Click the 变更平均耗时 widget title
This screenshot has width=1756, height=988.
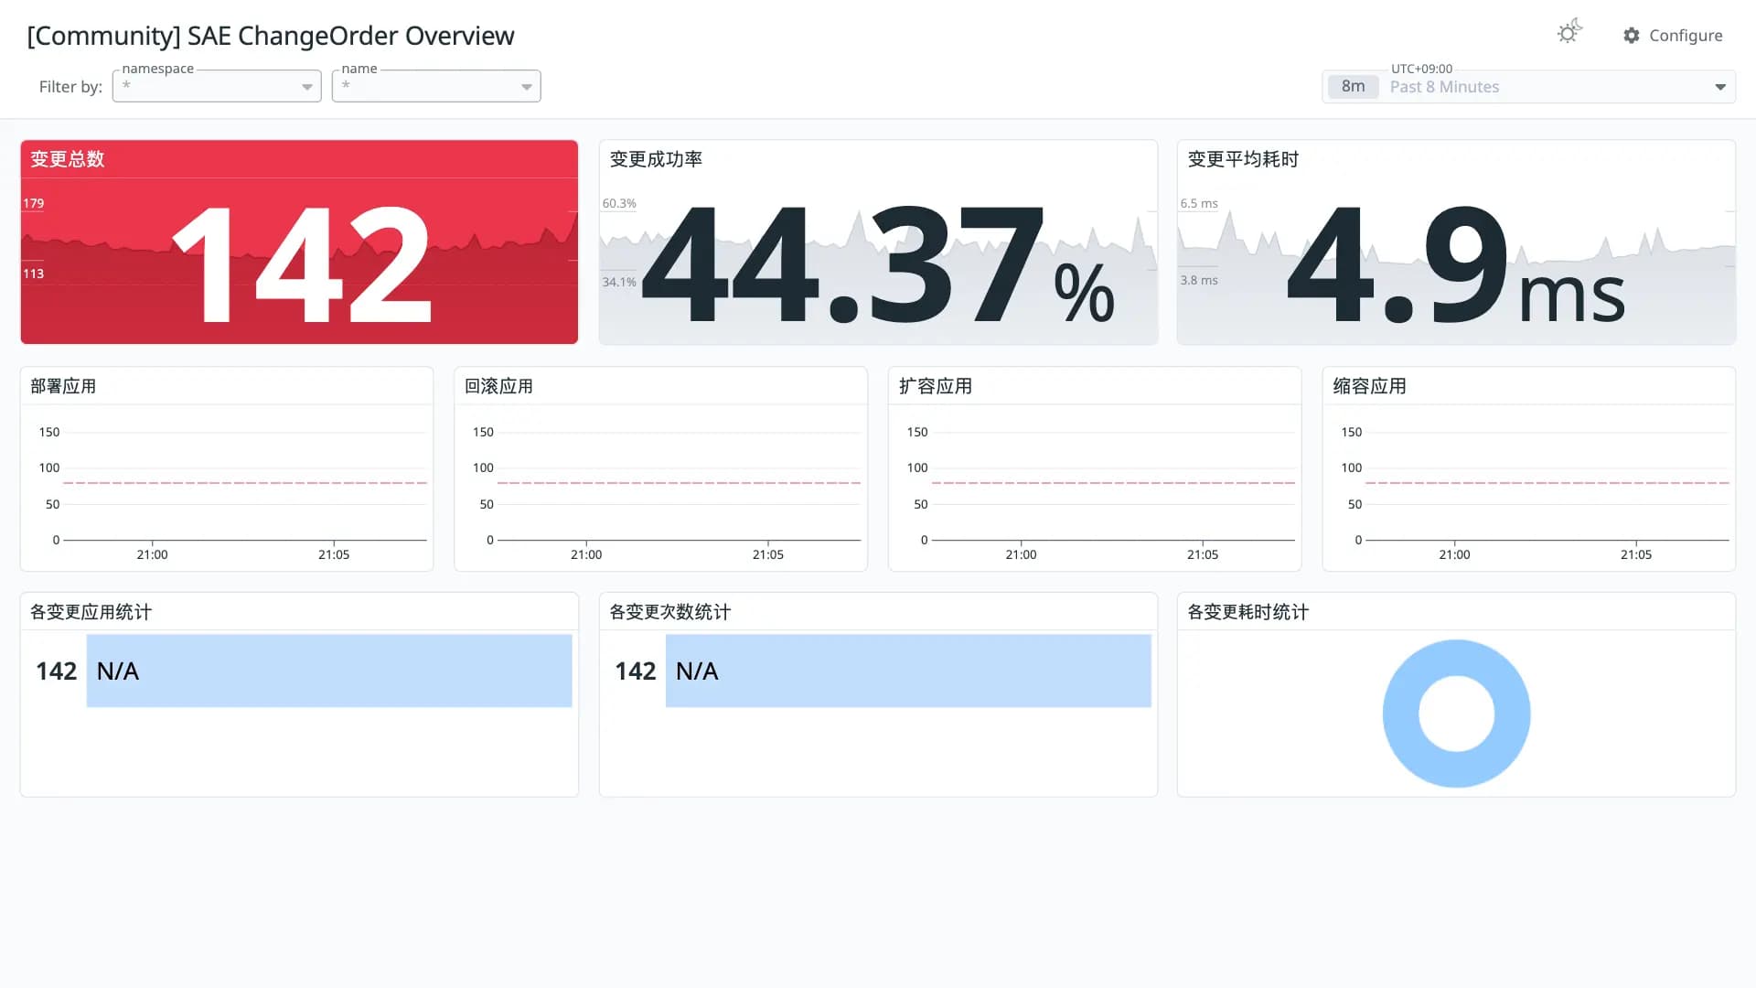[1243, 159]
